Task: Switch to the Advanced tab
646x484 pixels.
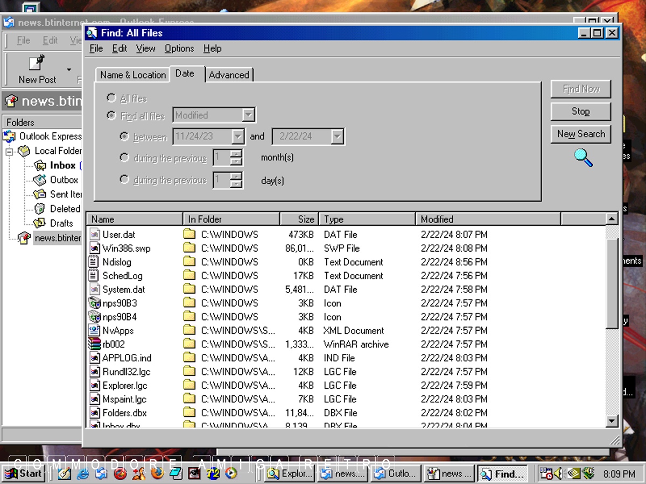Action: (x=229, y=75)
